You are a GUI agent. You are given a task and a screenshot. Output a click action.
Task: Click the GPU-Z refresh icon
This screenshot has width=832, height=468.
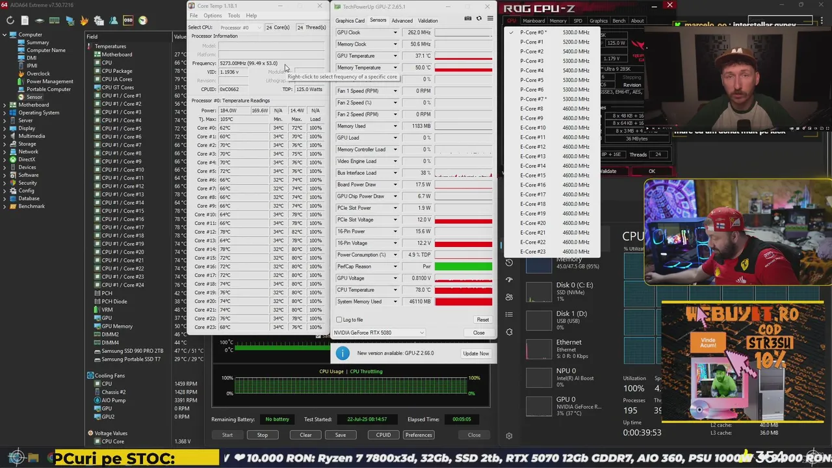[479, 19]
